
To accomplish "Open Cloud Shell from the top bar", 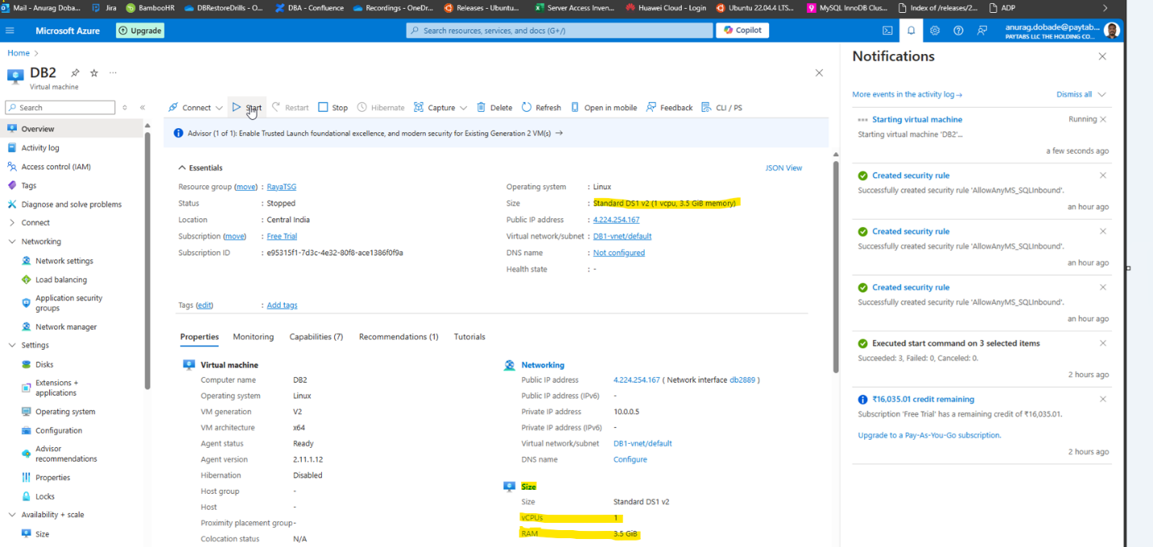I will 888,31.
